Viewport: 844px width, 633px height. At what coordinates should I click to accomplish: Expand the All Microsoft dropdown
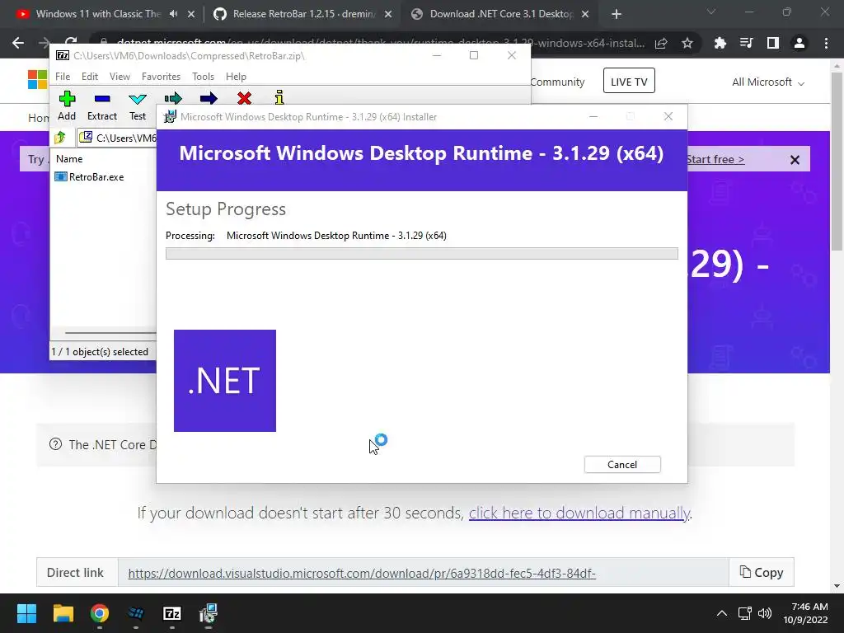(768, 82)
